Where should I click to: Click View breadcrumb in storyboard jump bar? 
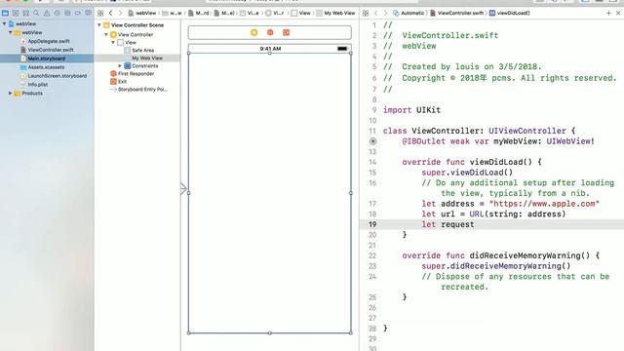point(301,13)
